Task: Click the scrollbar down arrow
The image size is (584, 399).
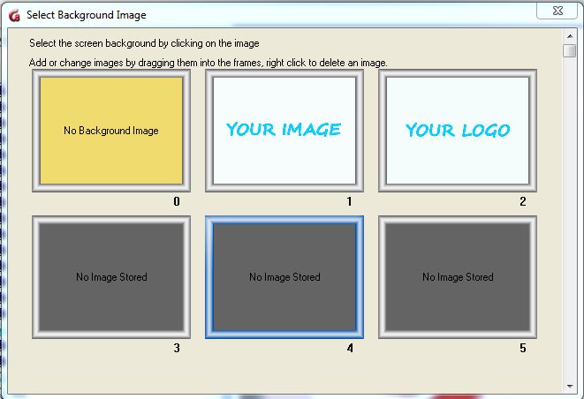Action: 570,387
